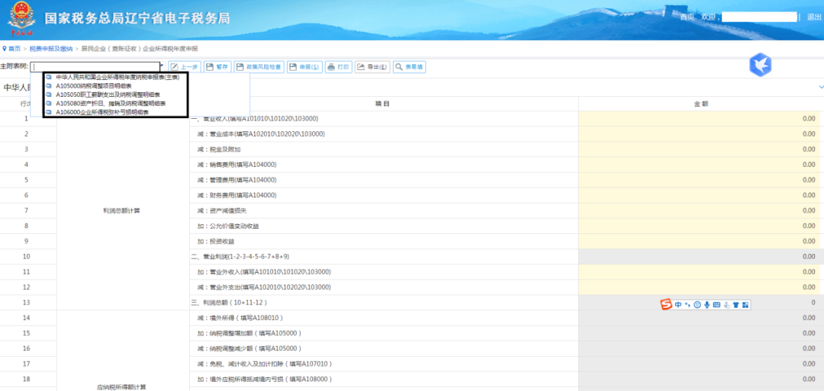Click the 表易填 magnifier button
The width and height of the screenshot is (824, 391).
point(410,67)
